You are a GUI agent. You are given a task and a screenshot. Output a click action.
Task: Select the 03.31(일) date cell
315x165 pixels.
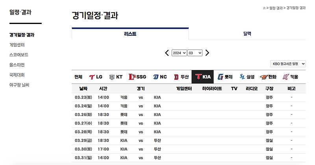tap(83, 158)
